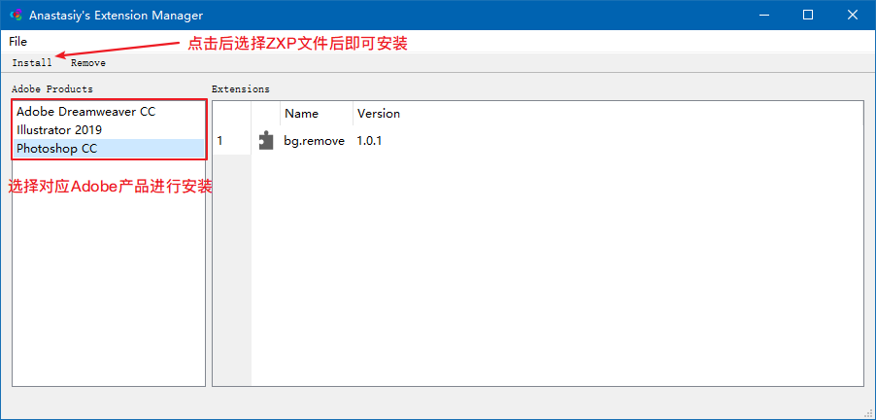The width and height of the screenshot is (876, 420).
Task: Click the Remove toolbar button
Action: click(88, 62)
